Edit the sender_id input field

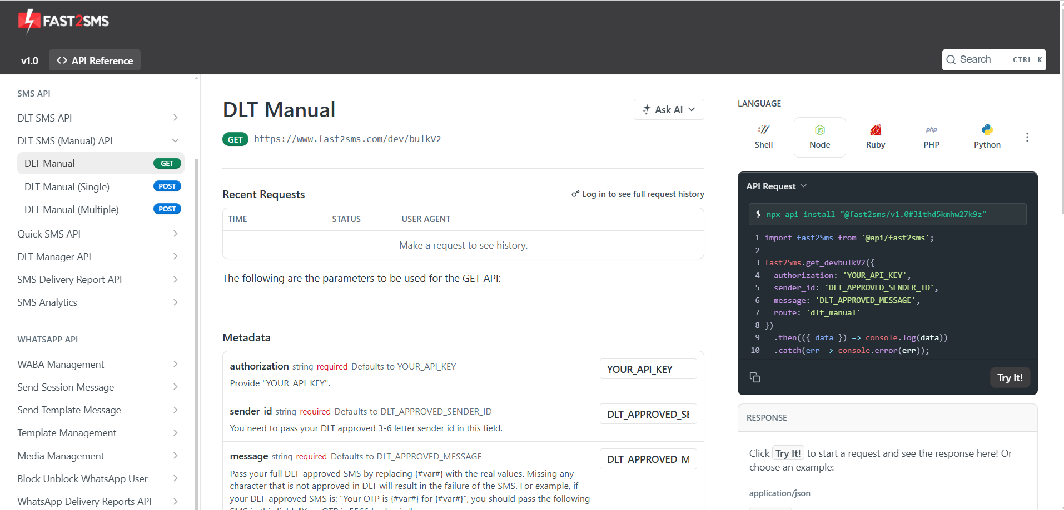pyautogui.click(x=648, y=414)
